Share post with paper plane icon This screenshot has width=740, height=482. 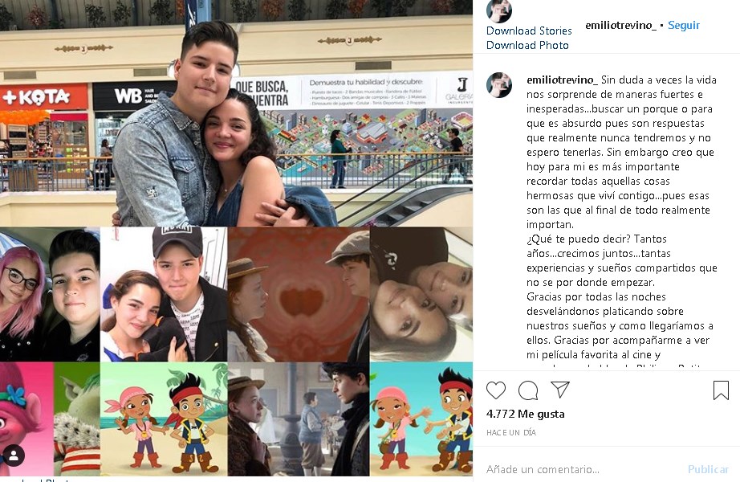[x=560, y=390]
